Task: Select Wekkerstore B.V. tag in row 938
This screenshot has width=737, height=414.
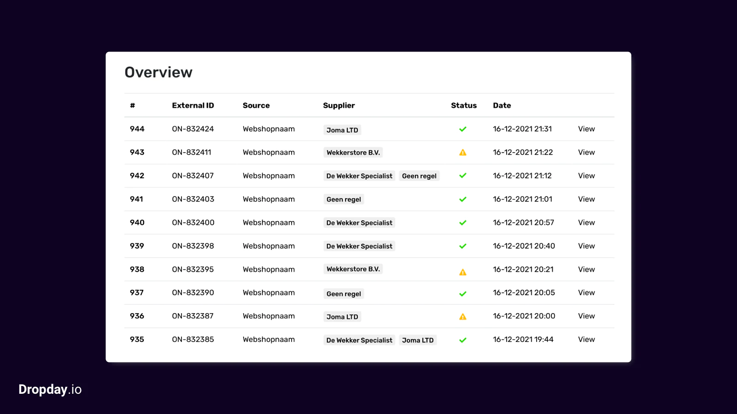Action: coord(353,269)
